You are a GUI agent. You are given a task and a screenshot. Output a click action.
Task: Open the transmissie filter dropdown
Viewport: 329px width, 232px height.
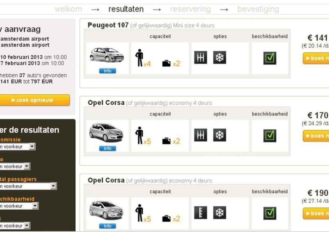[32, 147]
